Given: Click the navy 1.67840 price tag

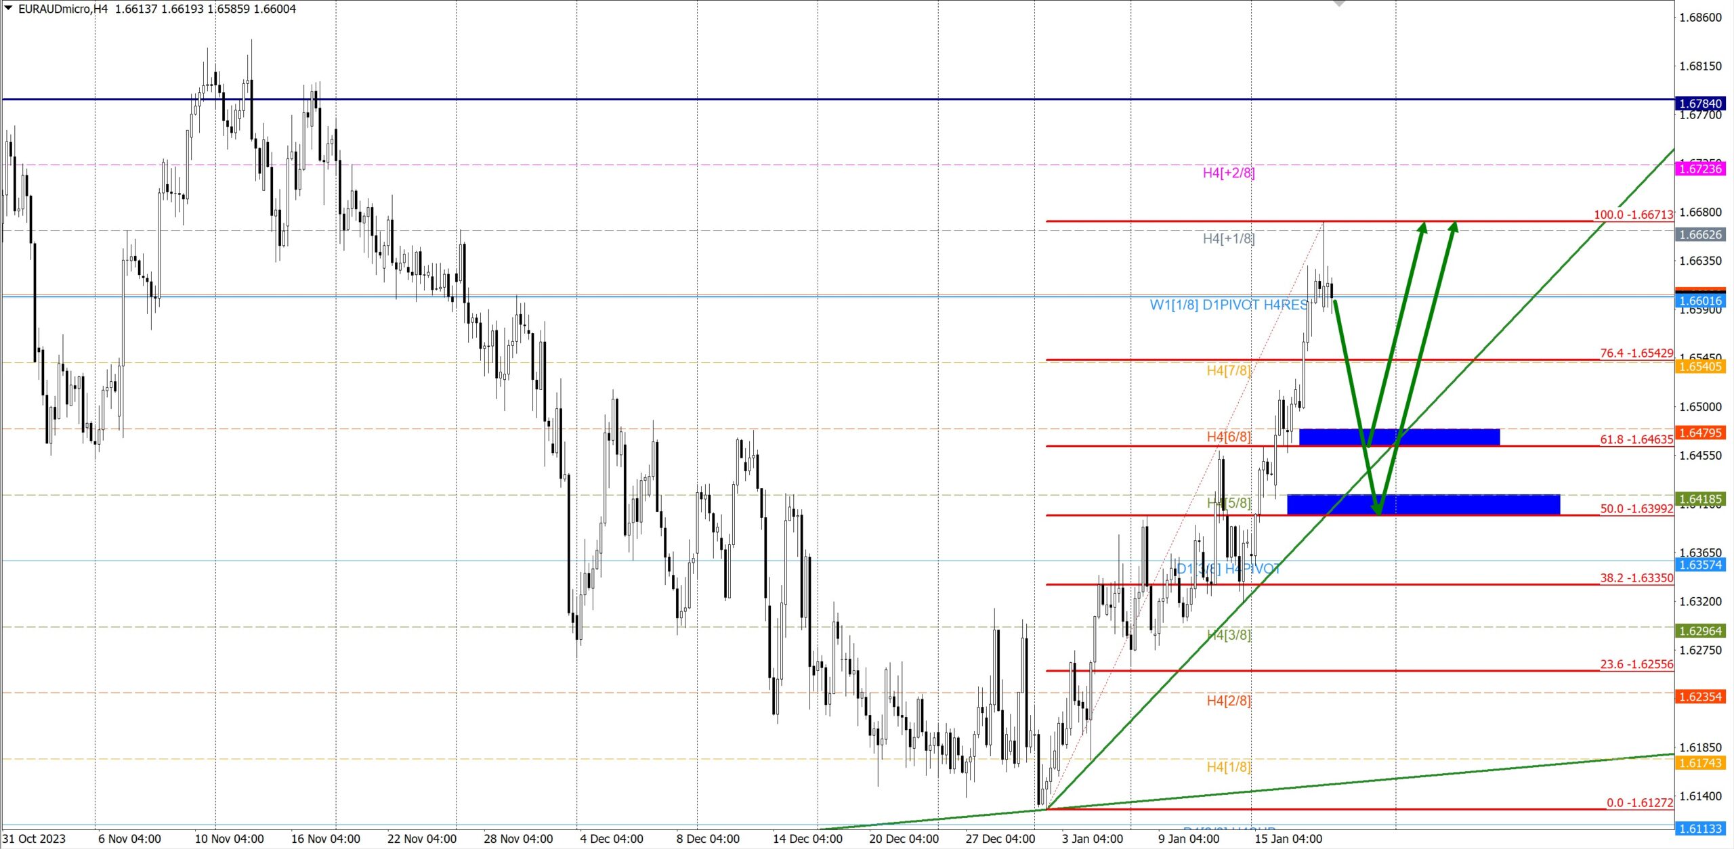Looking at the screenshot, I should [x=1700, y=104].
